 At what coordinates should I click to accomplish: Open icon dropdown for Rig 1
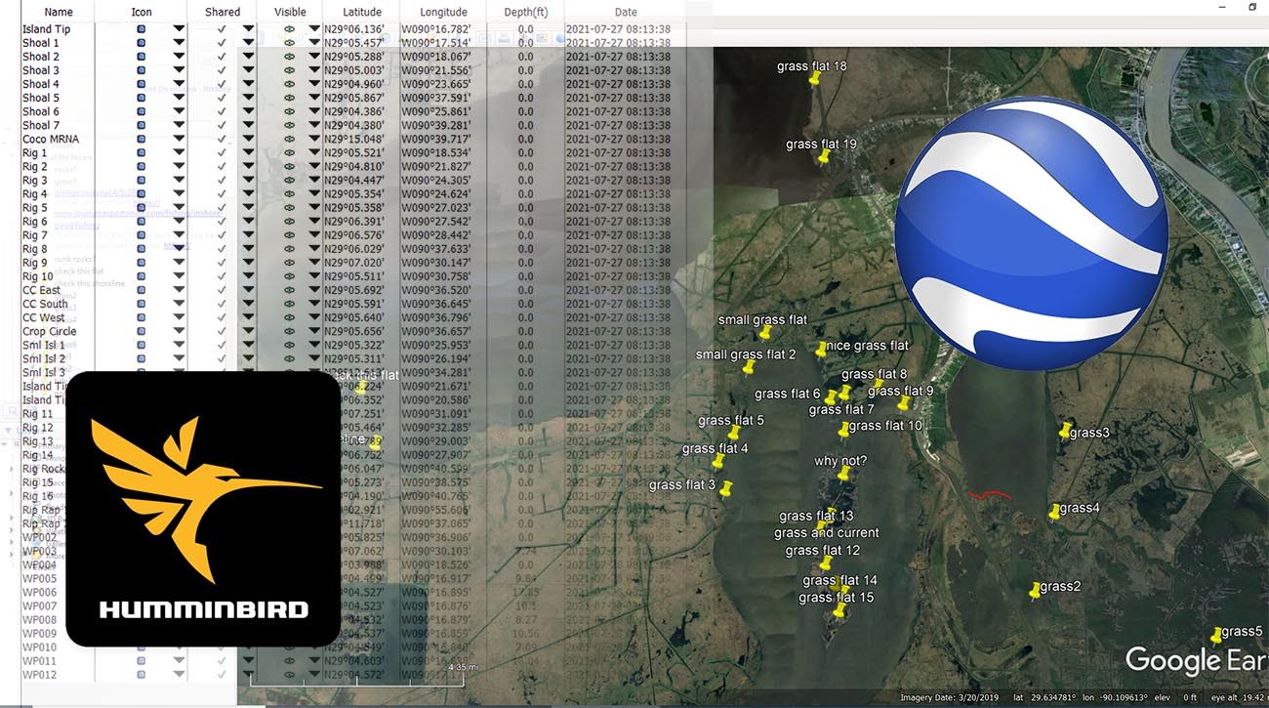tap(179, 152)
